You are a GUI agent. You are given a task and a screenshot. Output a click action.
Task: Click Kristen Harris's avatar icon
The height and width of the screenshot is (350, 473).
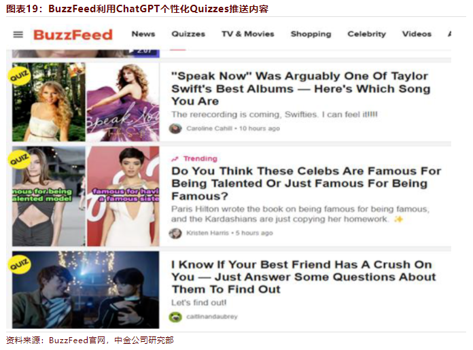[x=175, y=233]
